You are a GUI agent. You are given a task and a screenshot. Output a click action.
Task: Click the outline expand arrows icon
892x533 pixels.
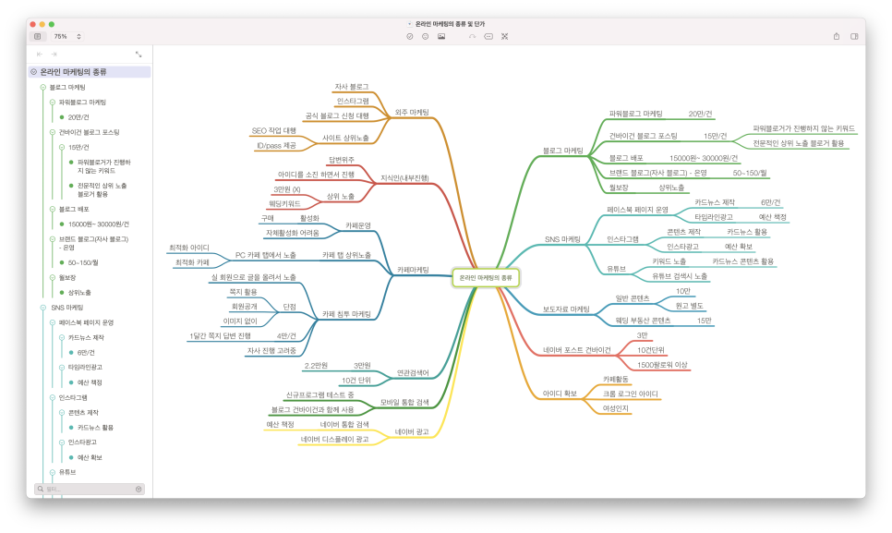[x=139, y=55]
